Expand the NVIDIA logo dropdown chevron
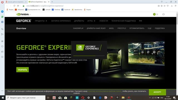The width and height of the screenshot is (178, 100). pyautogui.click(x=30, y=15)
